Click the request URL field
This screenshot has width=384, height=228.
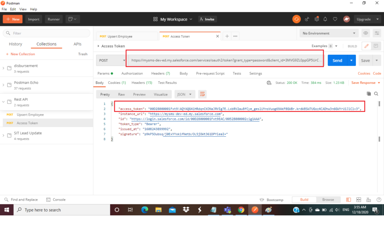point(226,60)
